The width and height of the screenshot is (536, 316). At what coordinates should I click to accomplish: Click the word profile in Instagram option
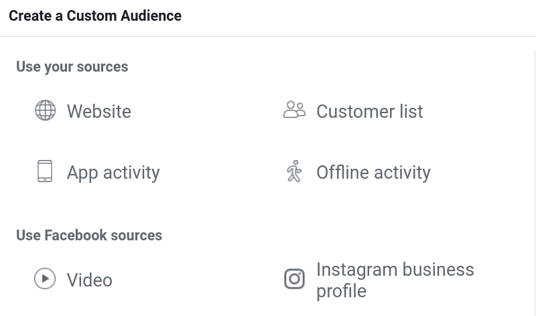pyautogui.click(x=341, y=291)
